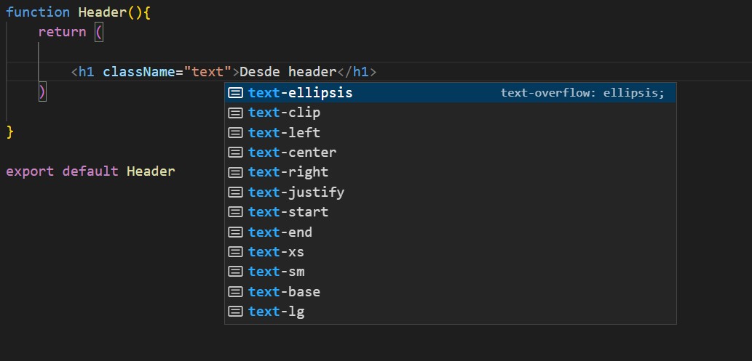Select the text-ellipsis autocomplete entry
This screenshot has width=752, height=361.
300,93
